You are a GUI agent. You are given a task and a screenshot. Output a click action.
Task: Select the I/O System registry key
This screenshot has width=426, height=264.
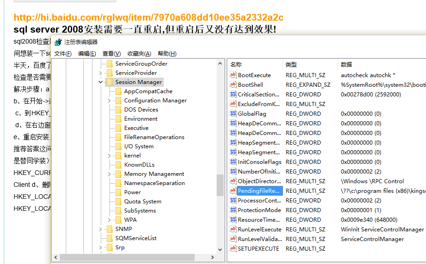pyautogui.click(x=139, y=146)
